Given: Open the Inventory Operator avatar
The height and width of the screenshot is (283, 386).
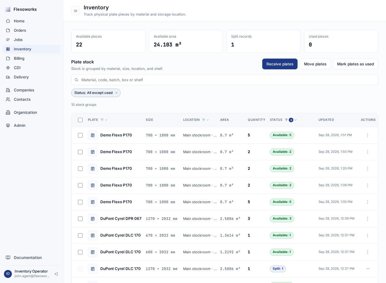Looking at the screenshot, I should pos(8,274).
